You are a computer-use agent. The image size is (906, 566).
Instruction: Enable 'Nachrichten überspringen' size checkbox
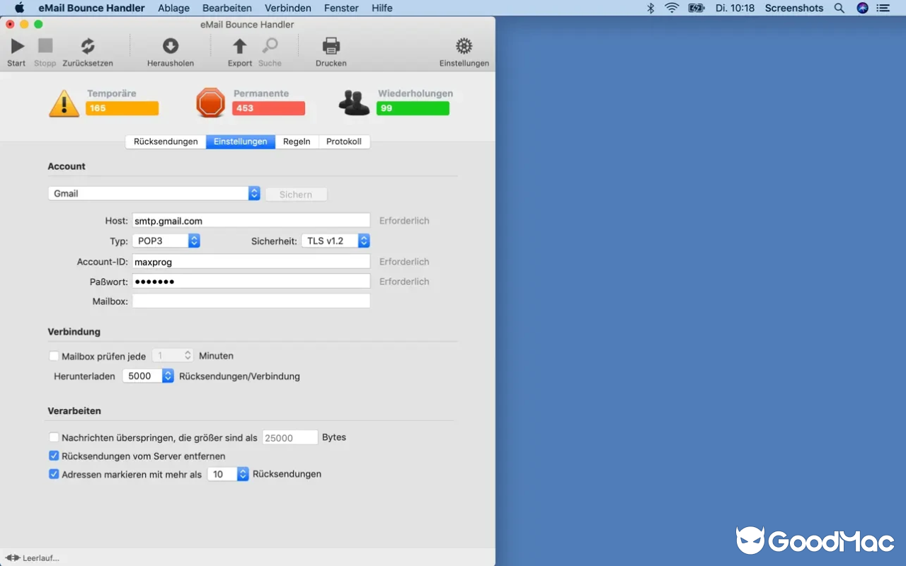click(x=54, y=437)
